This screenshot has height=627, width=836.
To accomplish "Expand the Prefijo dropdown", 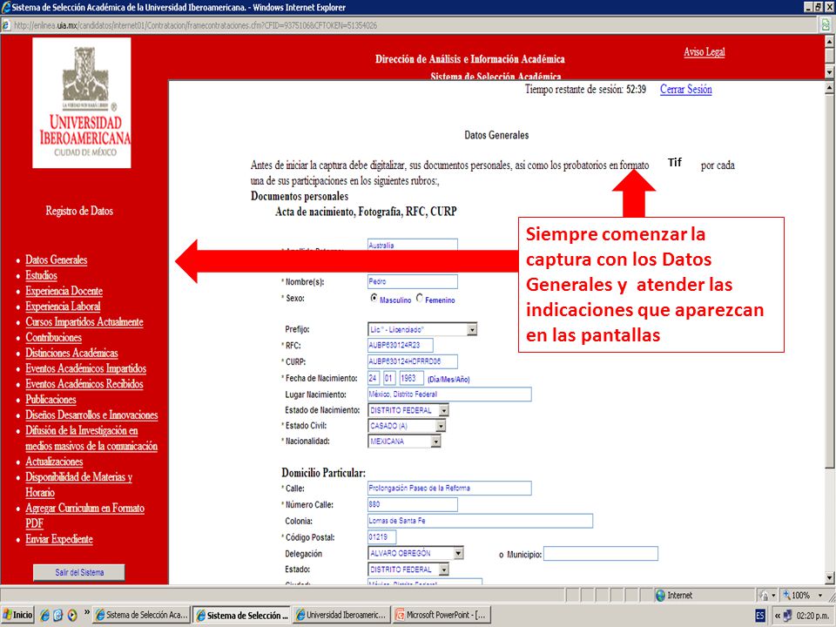I will tap(472, 329).
